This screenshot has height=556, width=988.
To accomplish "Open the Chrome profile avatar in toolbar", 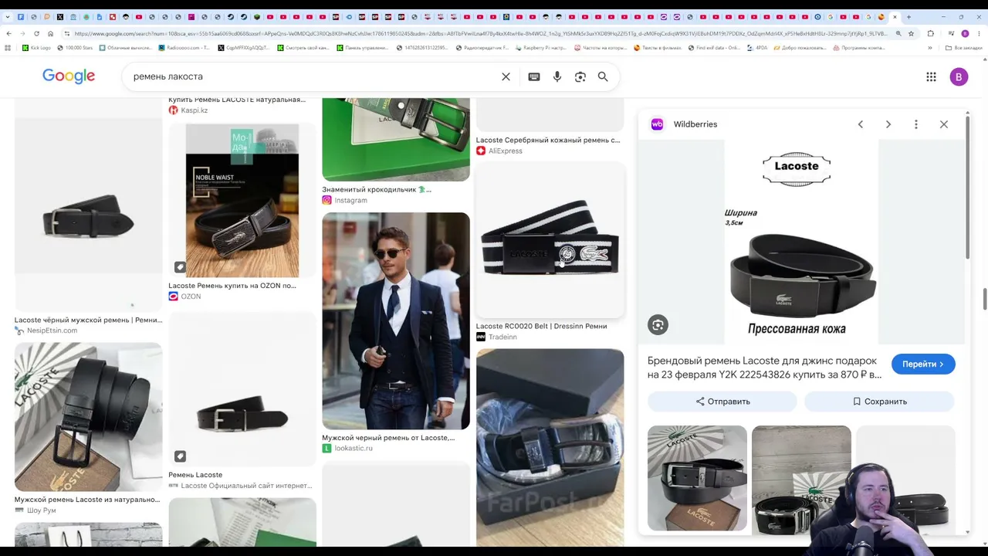I will [x=965, y=33].
